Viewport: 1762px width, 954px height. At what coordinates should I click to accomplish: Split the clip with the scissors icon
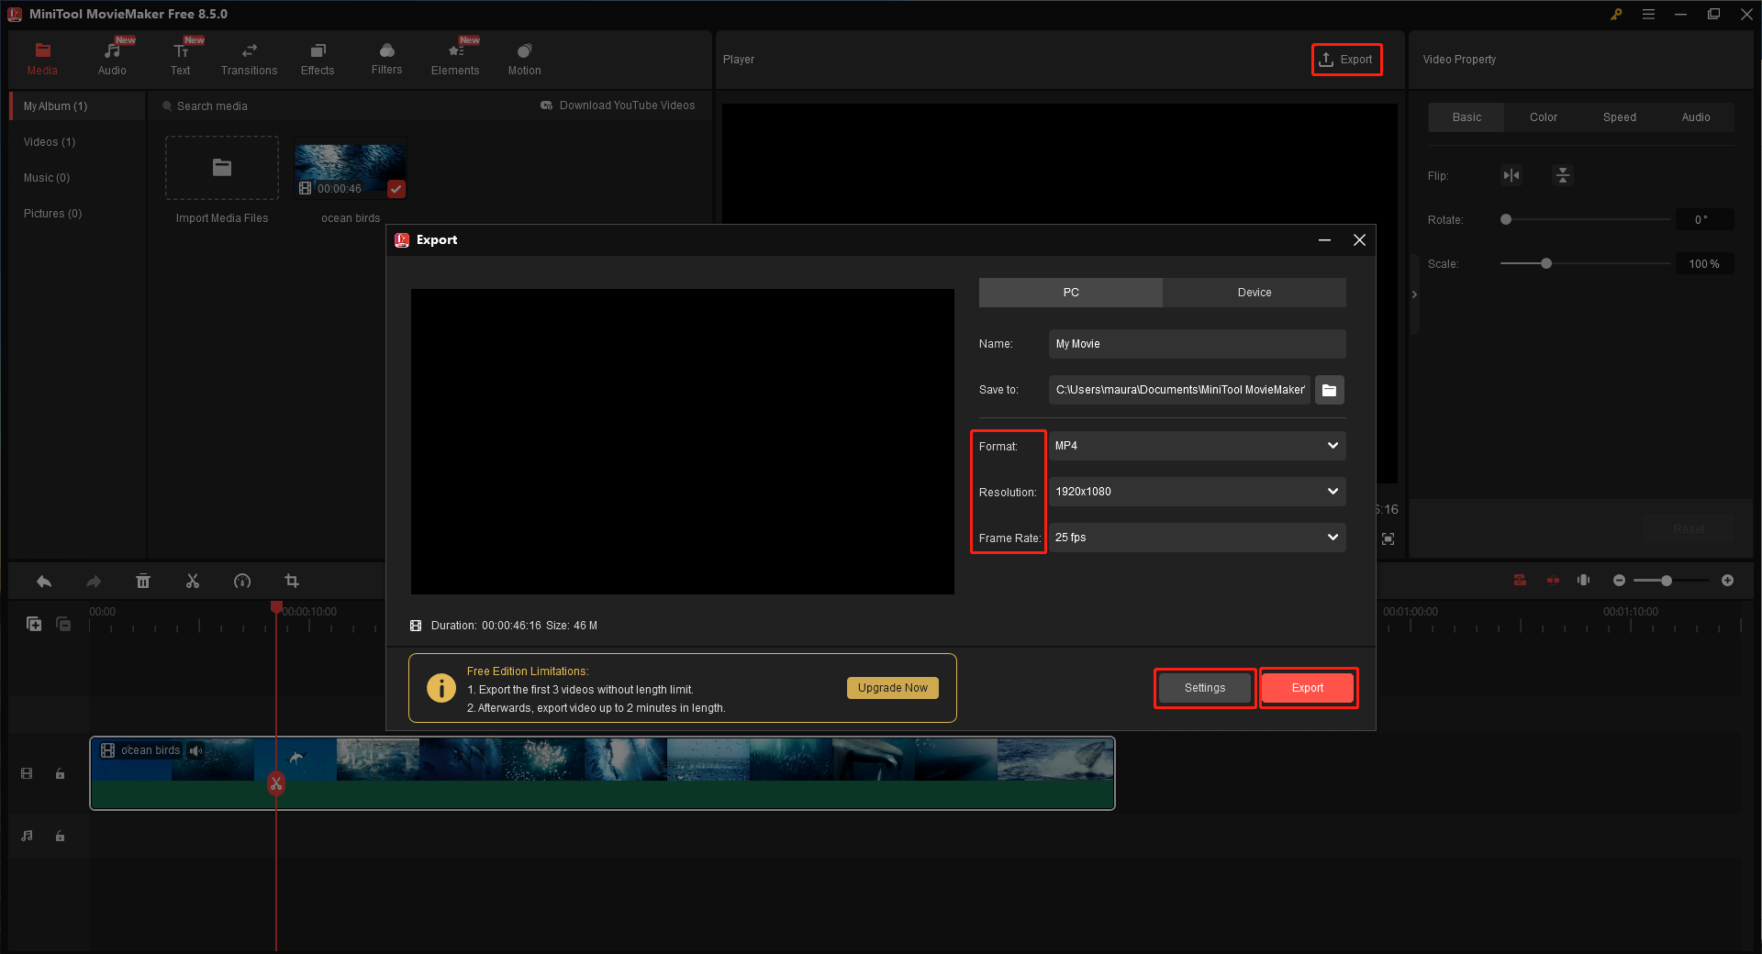[x=192, y=581]
